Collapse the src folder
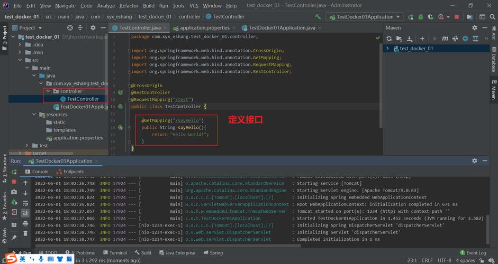Image resolution: width=498 pixels, height=264 pixels. coord(20,60)
